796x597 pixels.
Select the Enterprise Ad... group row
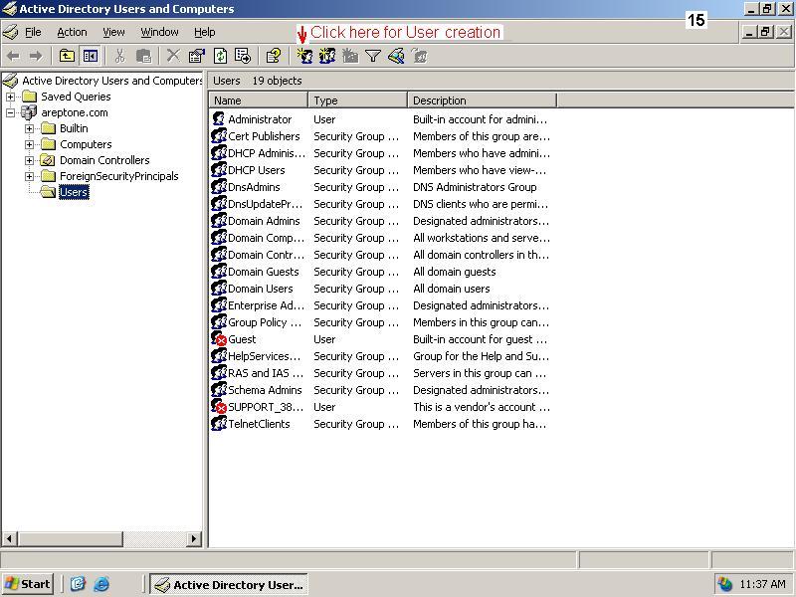(381, 305)
